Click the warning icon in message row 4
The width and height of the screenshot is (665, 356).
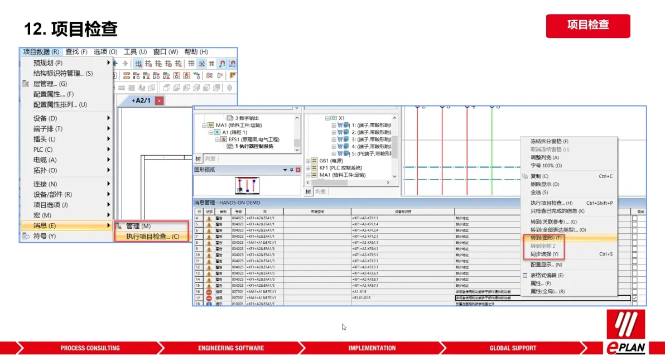pos(209,219)
